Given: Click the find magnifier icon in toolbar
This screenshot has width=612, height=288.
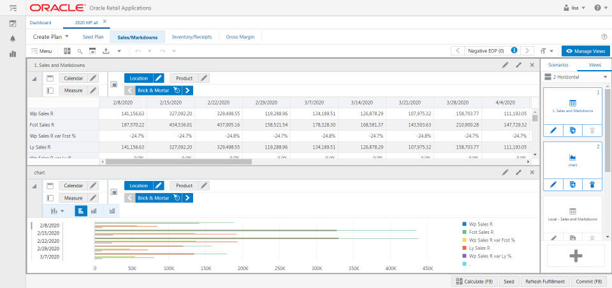Looking at the screenshot, I should pyautogui.click(x=80, y=51).
